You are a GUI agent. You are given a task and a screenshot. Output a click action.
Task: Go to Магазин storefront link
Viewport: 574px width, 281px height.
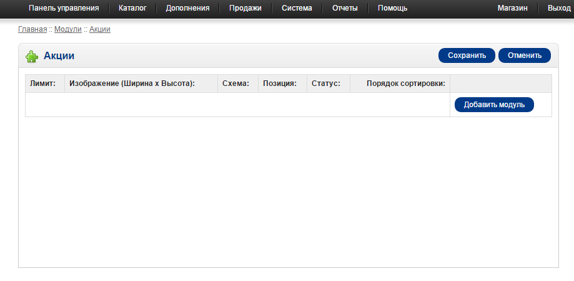[x=513, y=8]
